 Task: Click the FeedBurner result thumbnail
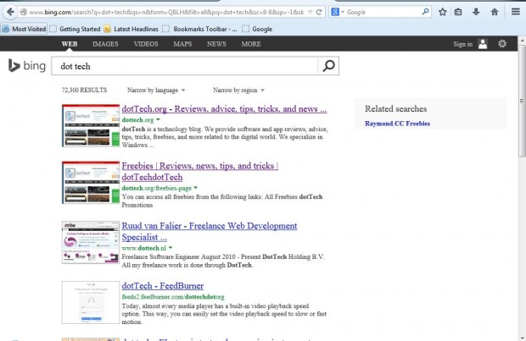point(91,303)
